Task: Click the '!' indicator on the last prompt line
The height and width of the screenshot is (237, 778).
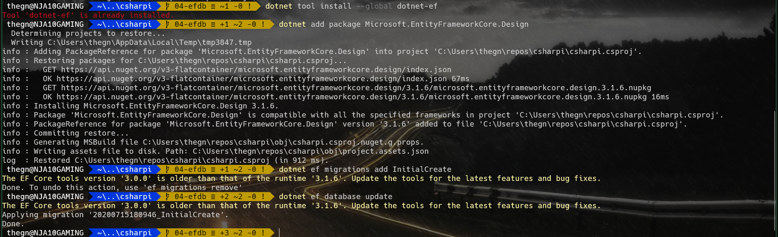Action: (x=263, y=233)
